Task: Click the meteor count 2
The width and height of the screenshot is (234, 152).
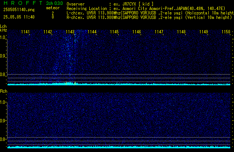Action: (x=53, y=13)
